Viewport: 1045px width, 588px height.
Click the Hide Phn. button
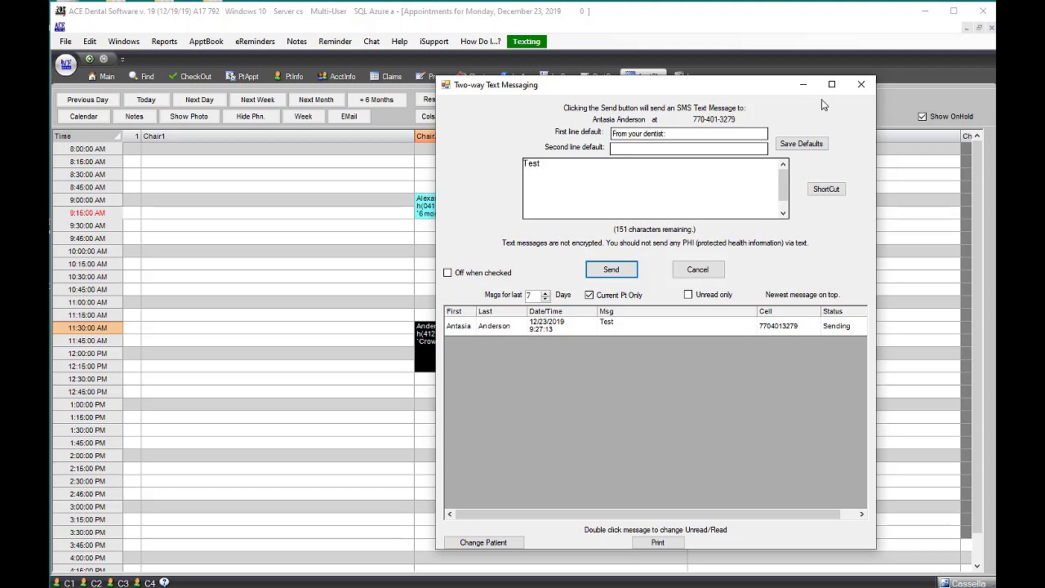[x=251, y=117]
